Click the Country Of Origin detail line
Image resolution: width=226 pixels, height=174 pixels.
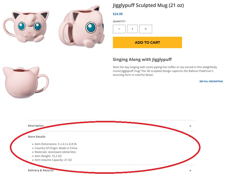[x=56, y=148]
